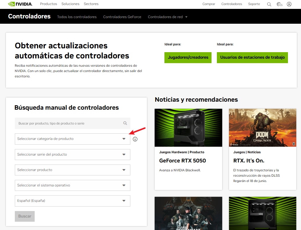This screenshot has height=230, width=301.
Task: Open Controladores top navigation link
Action: pos(231,4)
